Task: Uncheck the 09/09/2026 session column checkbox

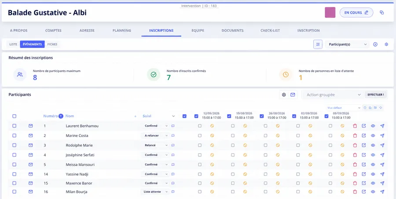Action: click(326, 116)
